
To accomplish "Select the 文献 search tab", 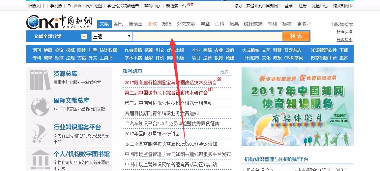I will (104, 24).
